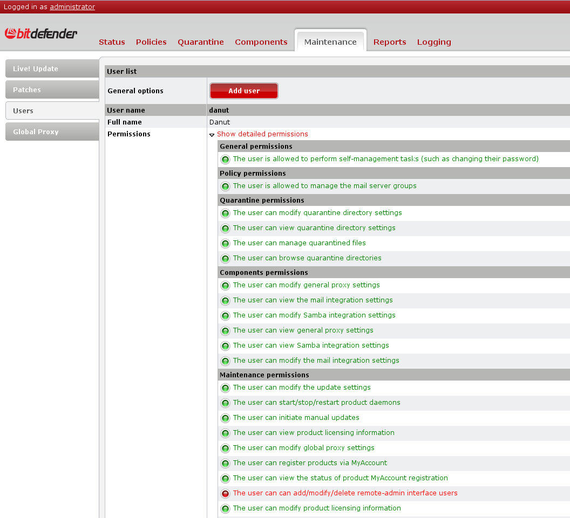The width and height of the screenshot is (570, 518).
Task: Toggle the view general proxy settings permission
Action: 225,331
